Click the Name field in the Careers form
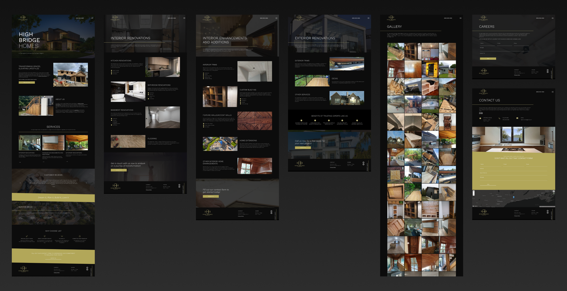 click(x=487, y=44)
